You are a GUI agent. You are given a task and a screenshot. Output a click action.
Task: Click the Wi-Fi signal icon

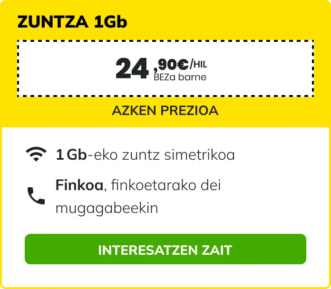click(x=36, y=154)
